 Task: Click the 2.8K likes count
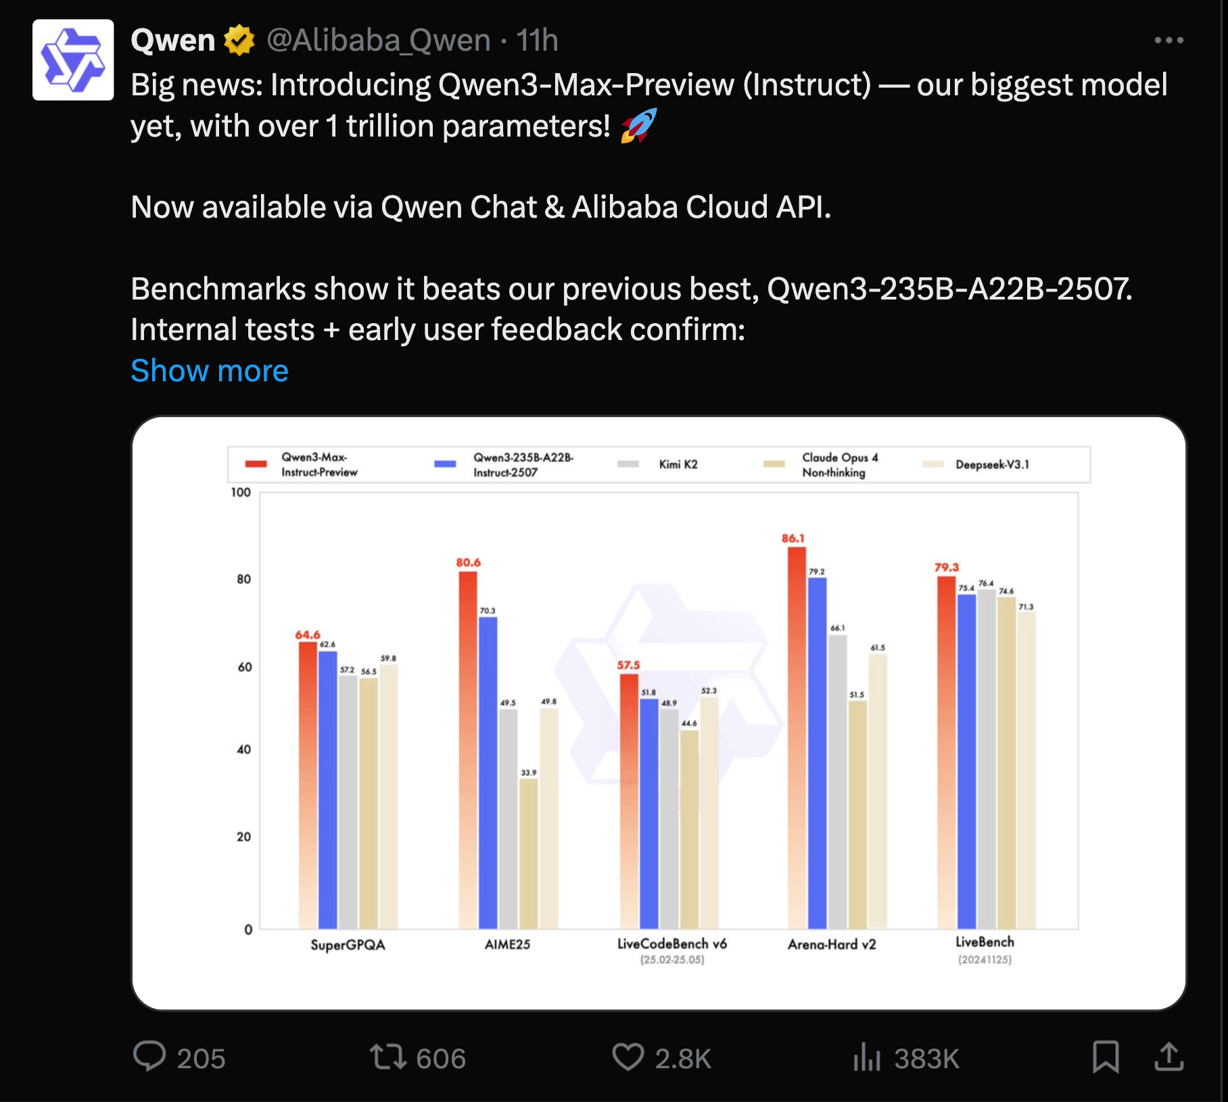(683, 1059)
